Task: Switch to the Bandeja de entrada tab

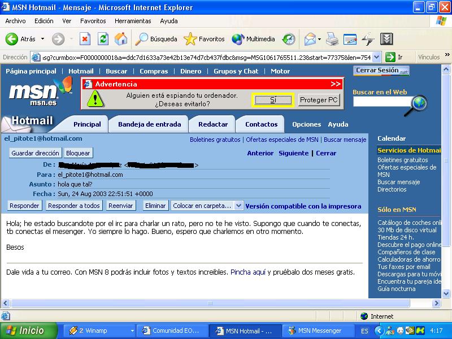Action: point(149,124)
